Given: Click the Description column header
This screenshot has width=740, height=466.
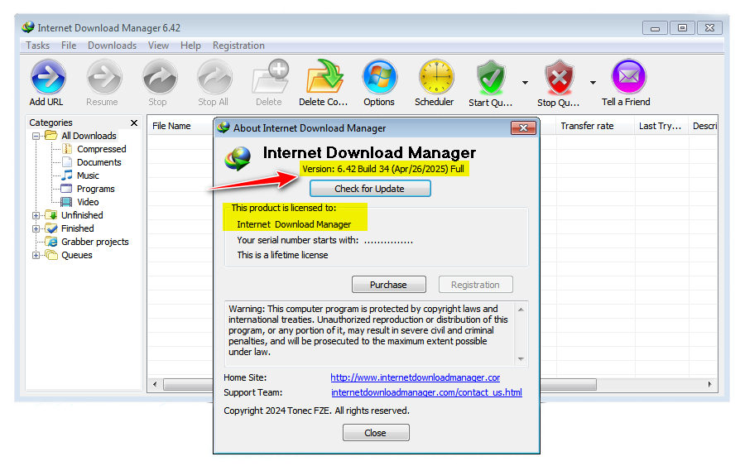Looking at the screenshot, I should [704, 126].
